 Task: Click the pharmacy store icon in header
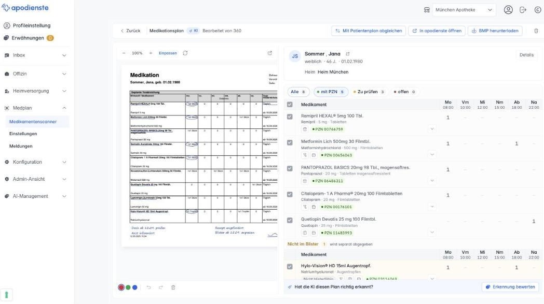coord(427,10)
